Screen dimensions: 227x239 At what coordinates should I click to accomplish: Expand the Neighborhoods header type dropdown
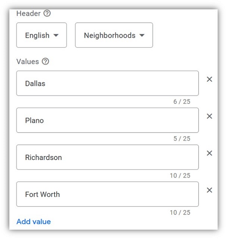(x=114, y=35)
